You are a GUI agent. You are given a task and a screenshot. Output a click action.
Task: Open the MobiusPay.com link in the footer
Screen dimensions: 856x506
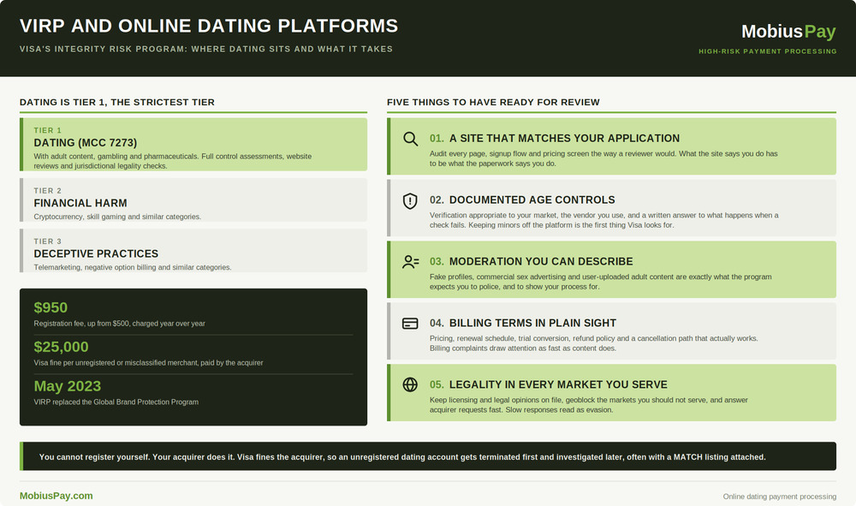coord(56,496)
